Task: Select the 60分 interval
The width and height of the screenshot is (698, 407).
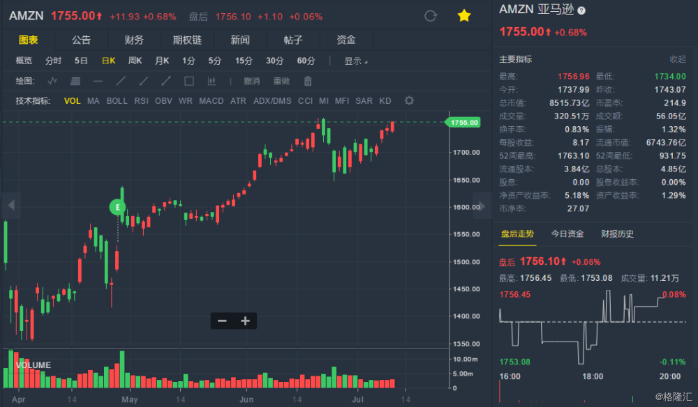Action: point(306,61)
